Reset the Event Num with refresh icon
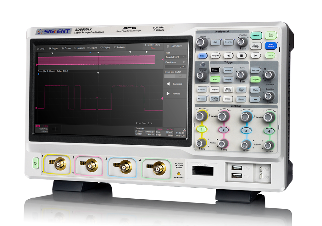Viewport: 322px width, 226px height. (184, 62)
